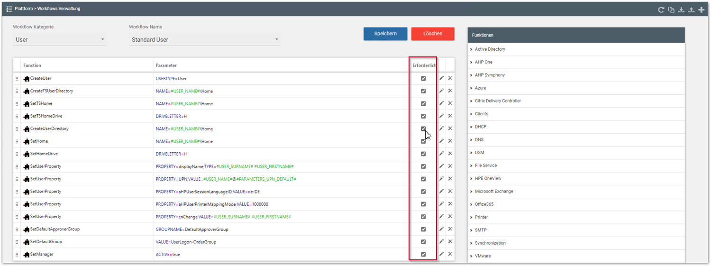Expand the Azure functions group
Viewport: 711px width, 266px height.
coord(576,88)
